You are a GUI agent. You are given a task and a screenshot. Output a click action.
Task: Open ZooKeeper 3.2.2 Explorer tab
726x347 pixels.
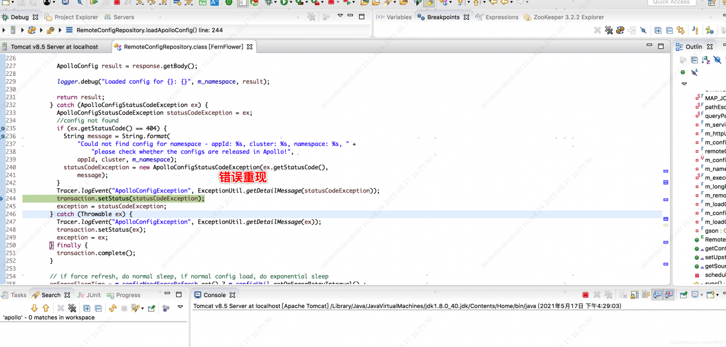point(564,17)
